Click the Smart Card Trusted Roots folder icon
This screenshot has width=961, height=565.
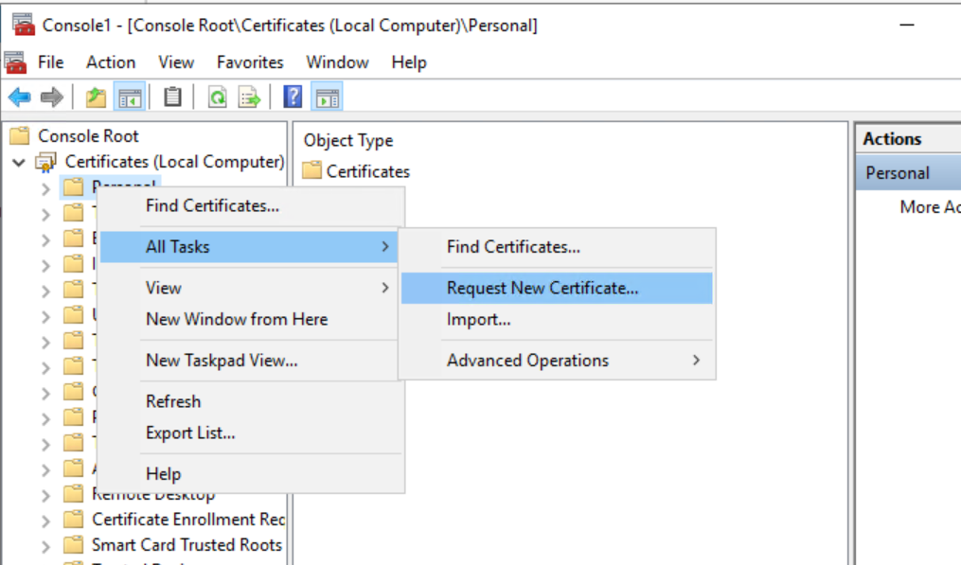coord(74,544)
